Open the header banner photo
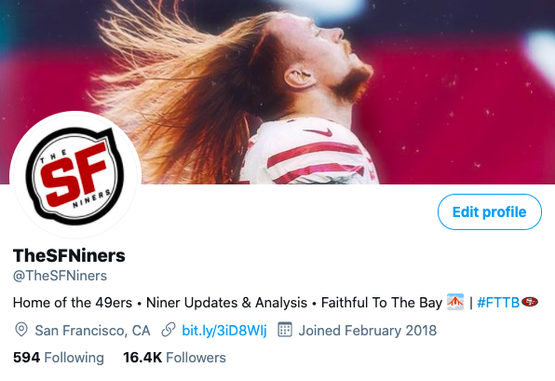 pos(277,91)
